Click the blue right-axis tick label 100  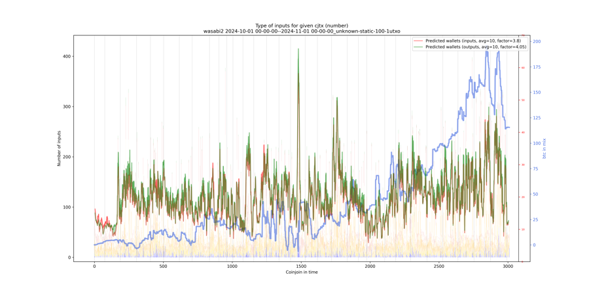[537, 143]
